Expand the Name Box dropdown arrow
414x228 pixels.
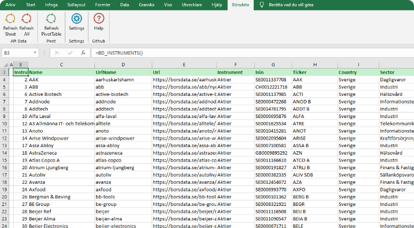[35, 53]
